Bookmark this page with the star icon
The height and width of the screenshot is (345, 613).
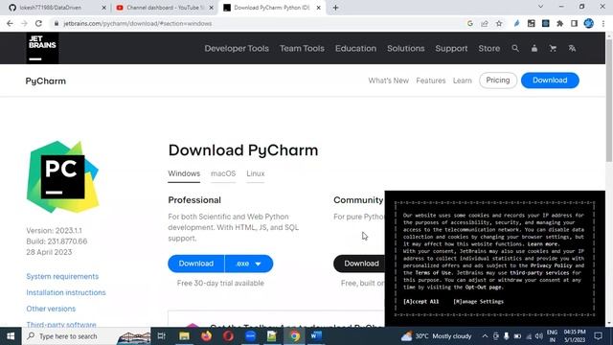[x=499, y=23]
